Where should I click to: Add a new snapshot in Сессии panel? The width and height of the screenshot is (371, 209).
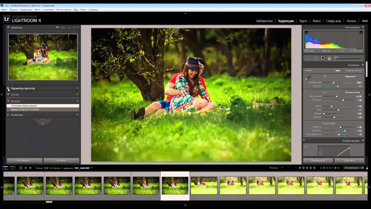click(x=77, y=94)
